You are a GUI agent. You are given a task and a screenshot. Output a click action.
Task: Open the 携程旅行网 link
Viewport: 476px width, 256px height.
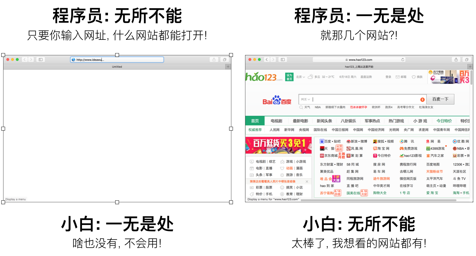click(x=408, y=164)
